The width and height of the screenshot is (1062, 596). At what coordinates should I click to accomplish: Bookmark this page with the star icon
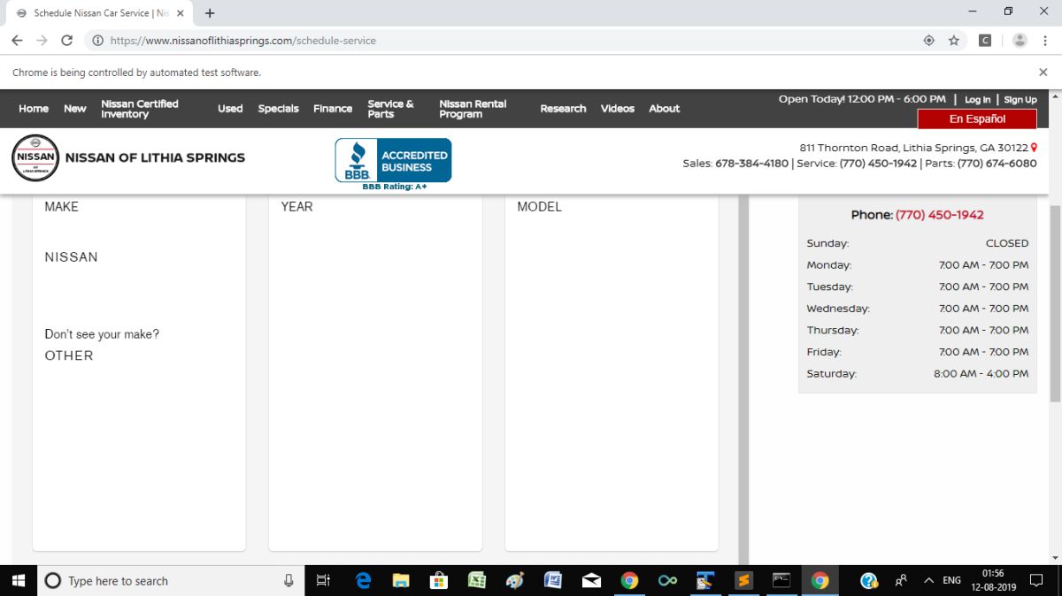click(954, 41)
